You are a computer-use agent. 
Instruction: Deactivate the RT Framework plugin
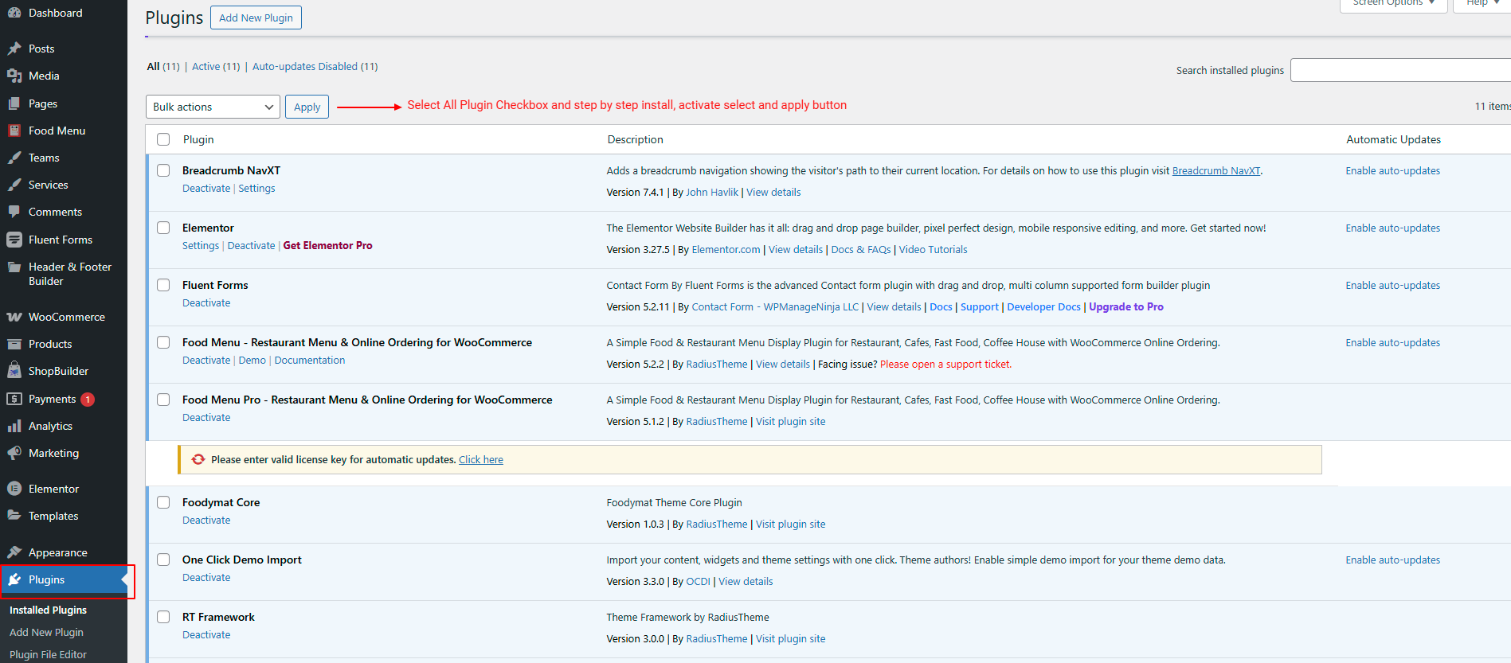[x=206, y=634]
